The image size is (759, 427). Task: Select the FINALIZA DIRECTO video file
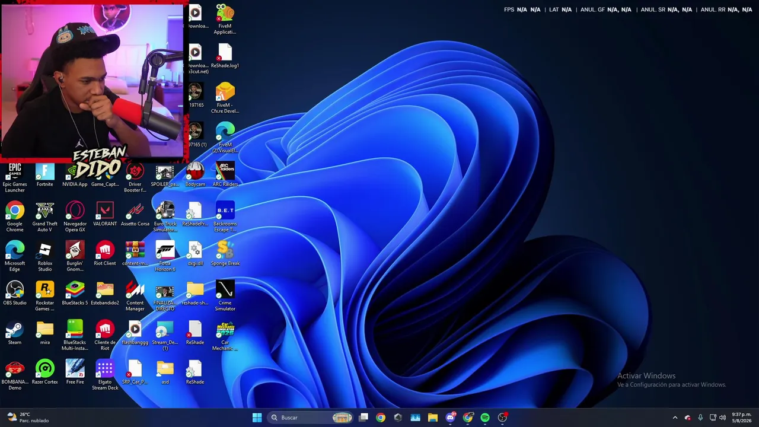click(x=165, y=297)
